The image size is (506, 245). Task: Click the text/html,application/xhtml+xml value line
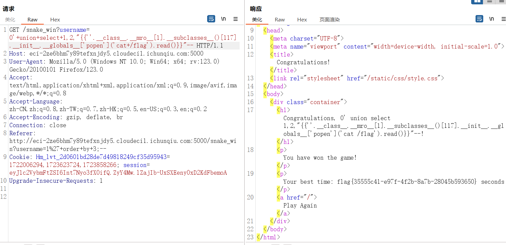[x=123, y=85]
